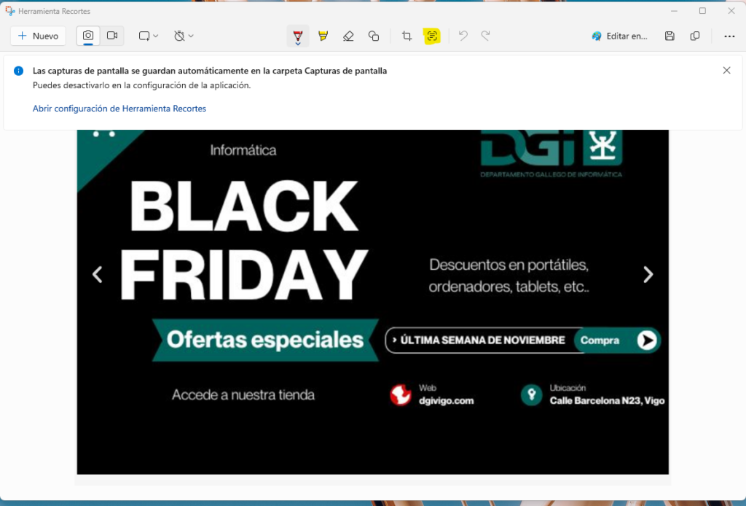Dismiss the auto-save notification banner
This screenshot has height=506, width=746.
pos(726,70)
